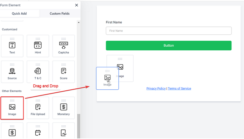Click the signature document element tile

63,131
